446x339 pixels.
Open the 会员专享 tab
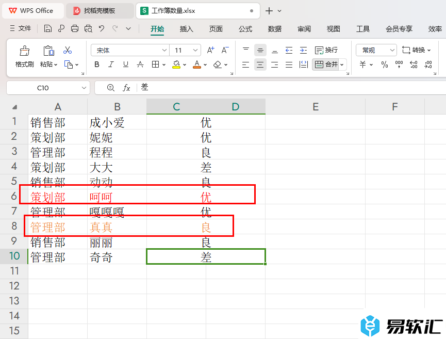399,29
